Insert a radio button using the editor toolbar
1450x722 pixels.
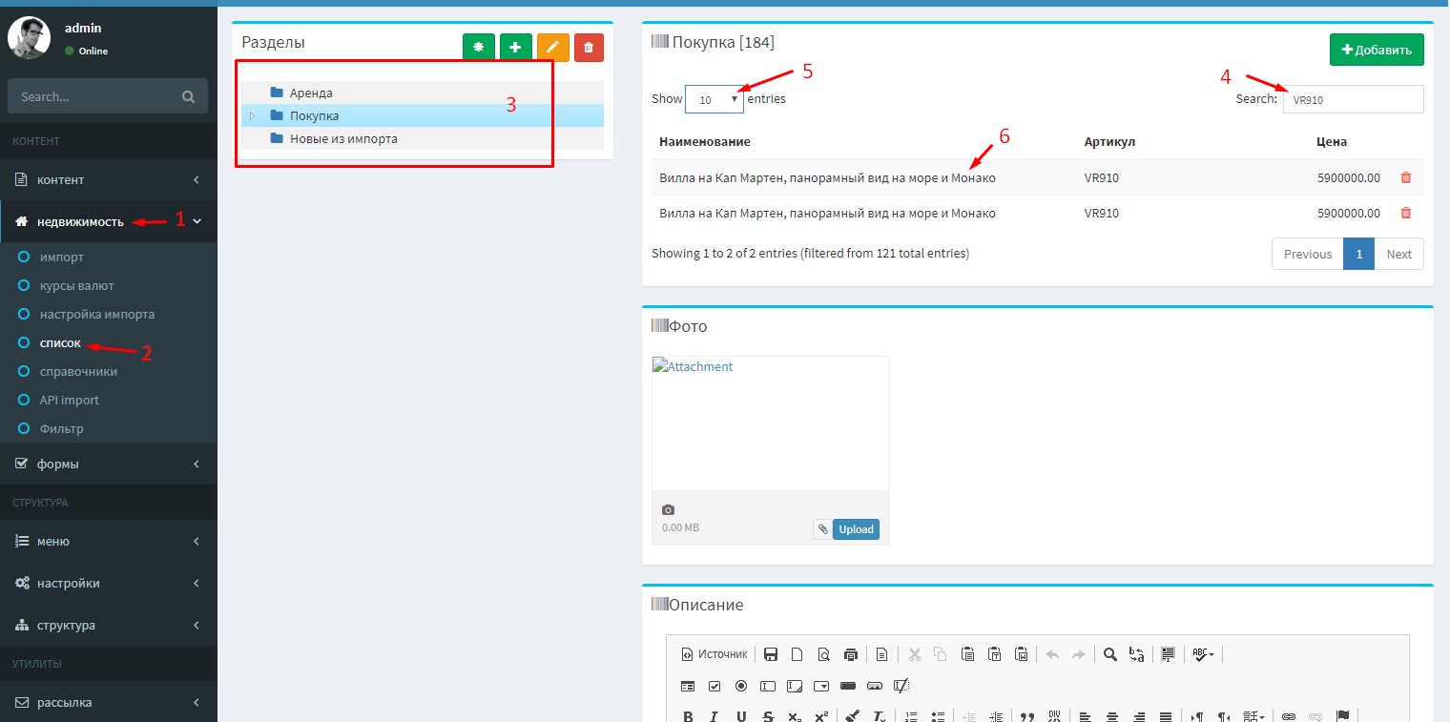741,686
